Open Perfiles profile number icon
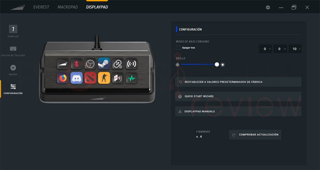 [x=13, y=29]
